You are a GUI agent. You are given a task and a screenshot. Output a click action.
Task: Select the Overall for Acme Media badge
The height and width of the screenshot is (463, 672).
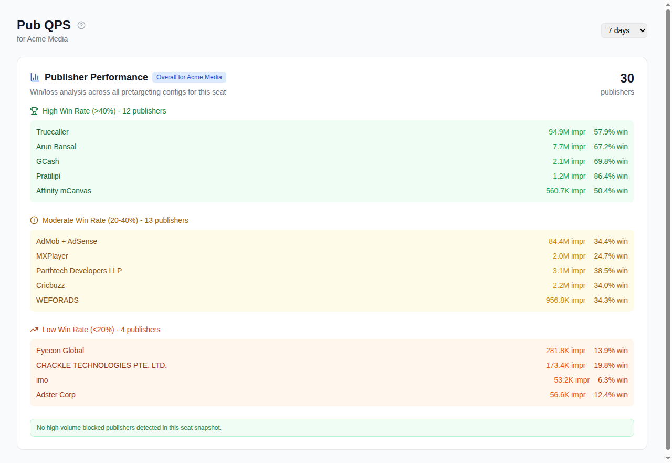click(x=189, y=77)
